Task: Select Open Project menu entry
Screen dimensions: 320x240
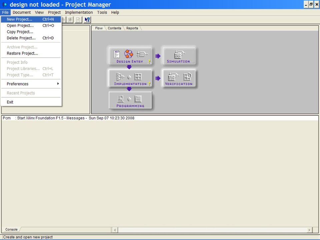Action: click(x=31, y=26)
